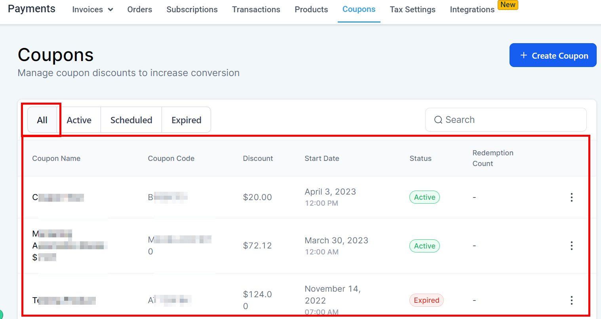Viewport: 601px width, 319px height.
Task: Click the magnifier icon in search box
Action: pyautogui.click(x=438, y=120)
